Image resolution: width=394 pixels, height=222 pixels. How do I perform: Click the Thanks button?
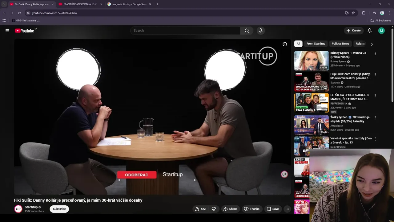click(252, 209)
